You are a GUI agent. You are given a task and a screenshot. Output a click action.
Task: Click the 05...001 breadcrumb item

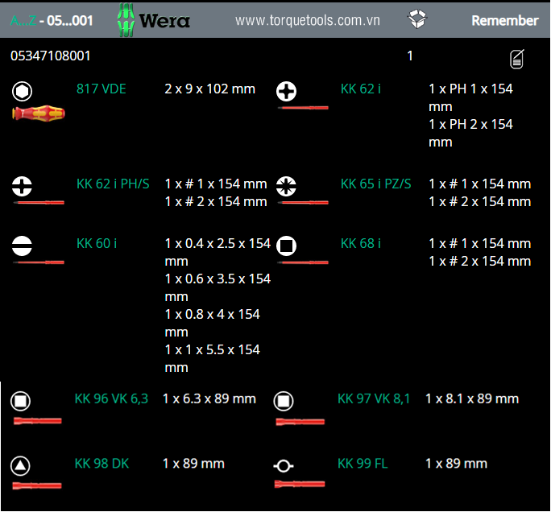[x=69, y=20]
